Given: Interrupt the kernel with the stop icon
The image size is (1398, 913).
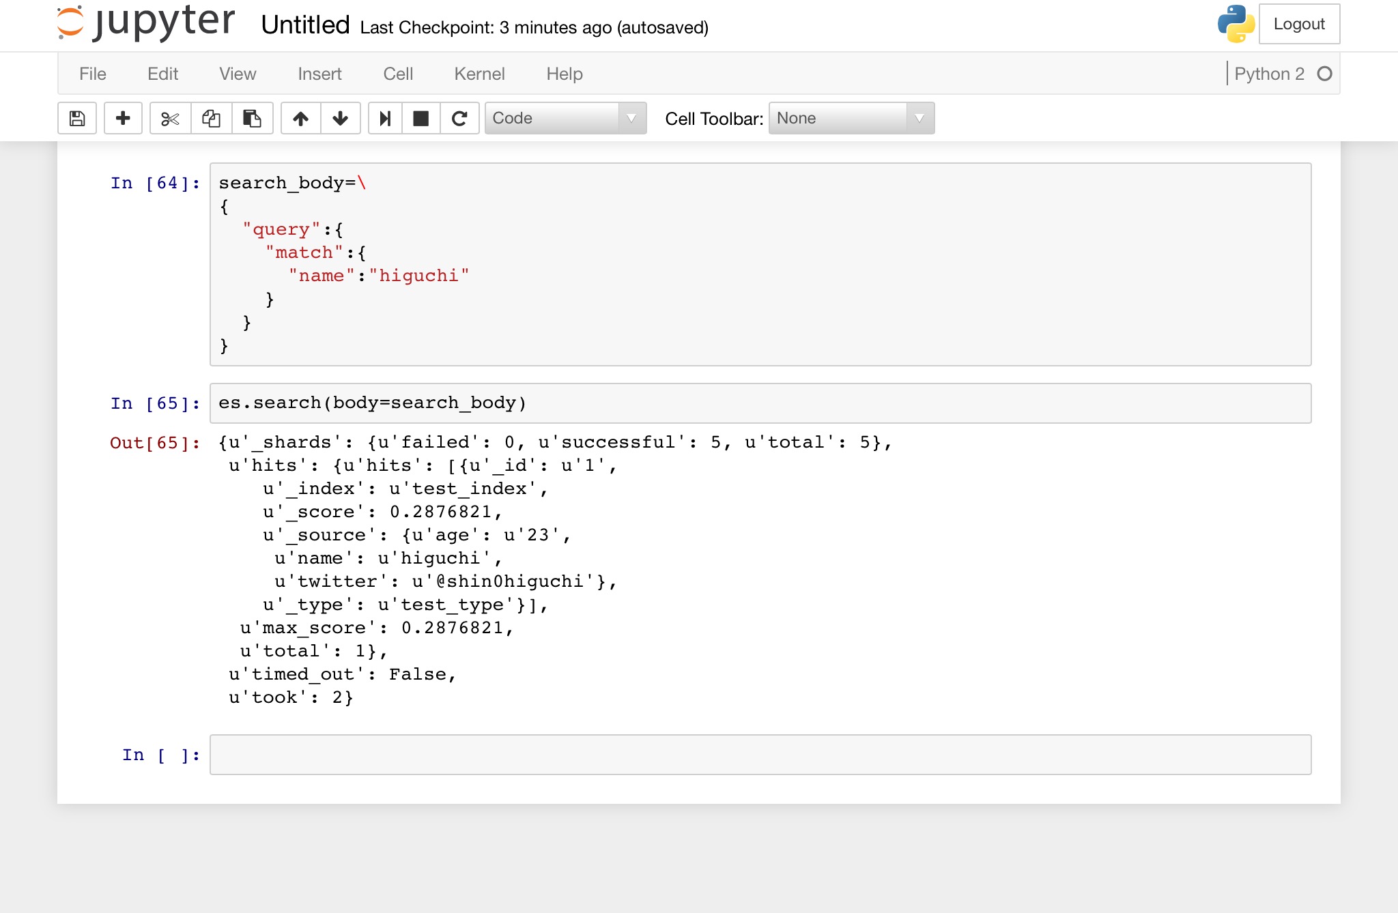Looking at the screenshot, I should [x=421, y=118].
